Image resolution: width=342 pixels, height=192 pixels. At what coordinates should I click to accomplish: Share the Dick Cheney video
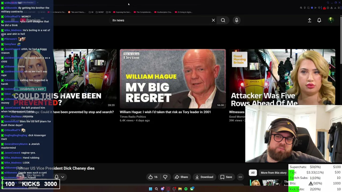click(x=181, y=177)
